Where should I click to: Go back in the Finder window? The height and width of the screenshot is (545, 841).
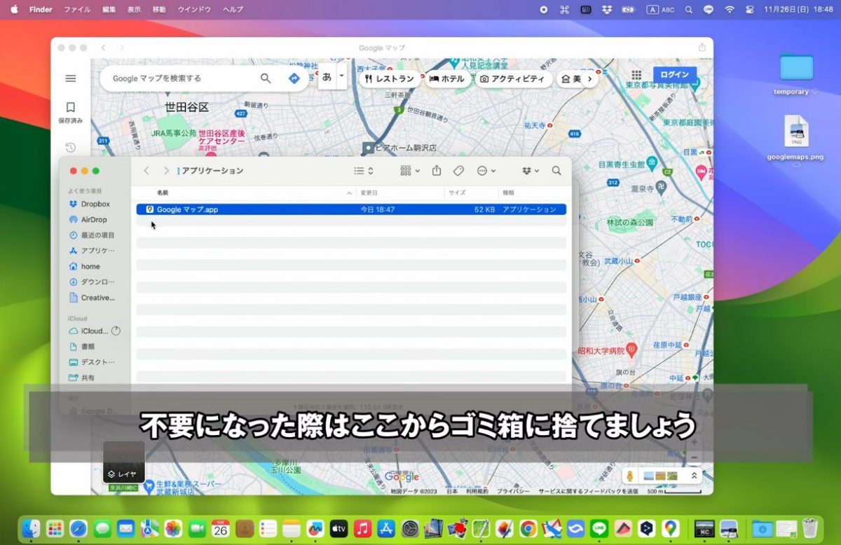coord(146,170)
